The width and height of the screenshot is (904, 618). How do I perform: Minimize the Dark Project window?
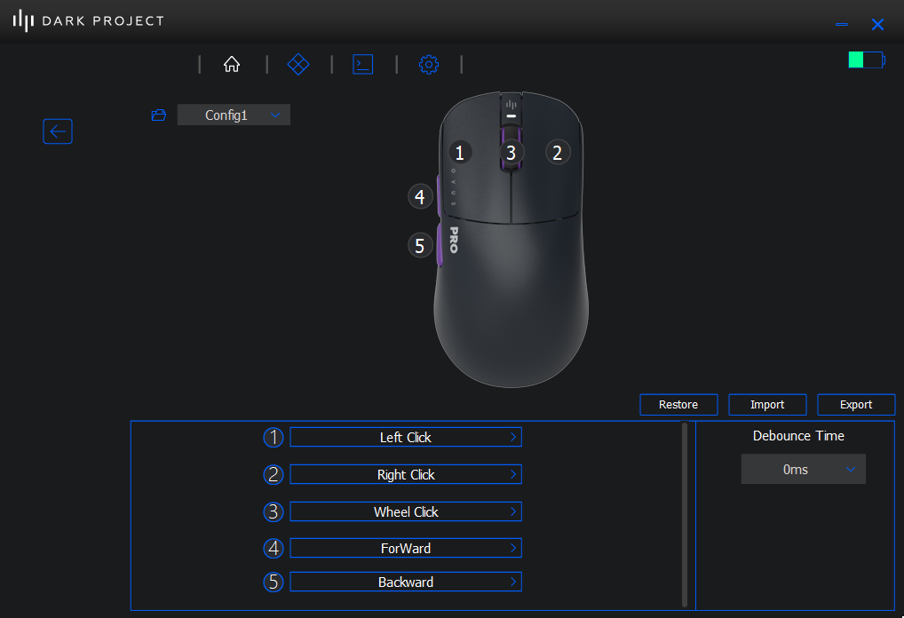842,24
